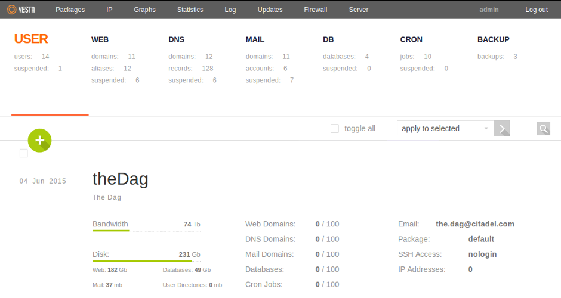Open the BACKUP tab

click(x=493, y=40)
